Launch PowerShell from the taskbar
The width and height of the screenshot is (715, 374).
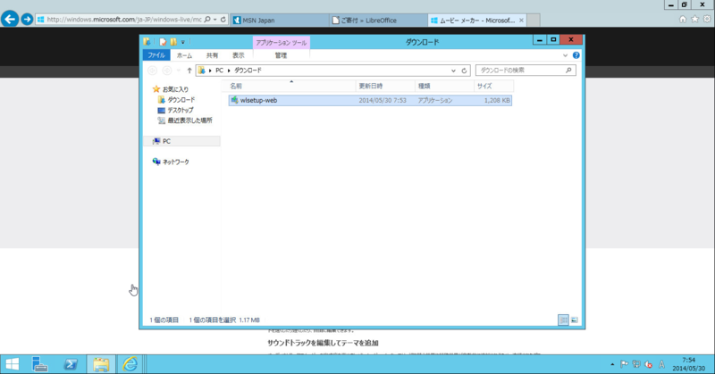coord(71,364)
